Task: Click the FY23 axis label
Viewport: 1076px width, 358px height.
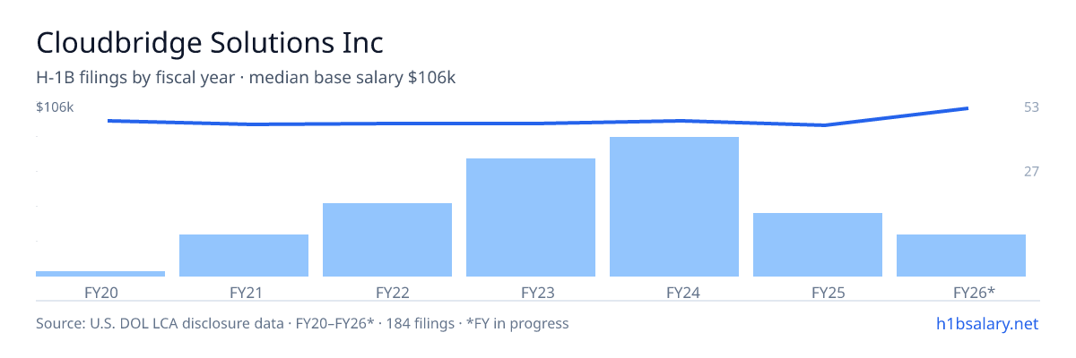Action: [x=531, y=292]
